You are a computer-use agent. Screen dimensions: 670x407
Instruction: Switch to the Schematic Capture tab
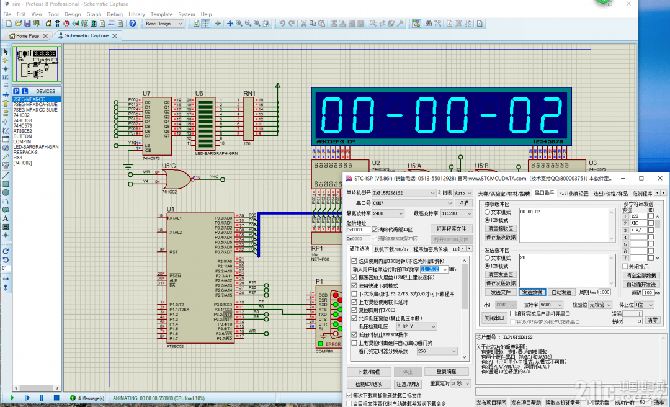(x=86, y=35)
